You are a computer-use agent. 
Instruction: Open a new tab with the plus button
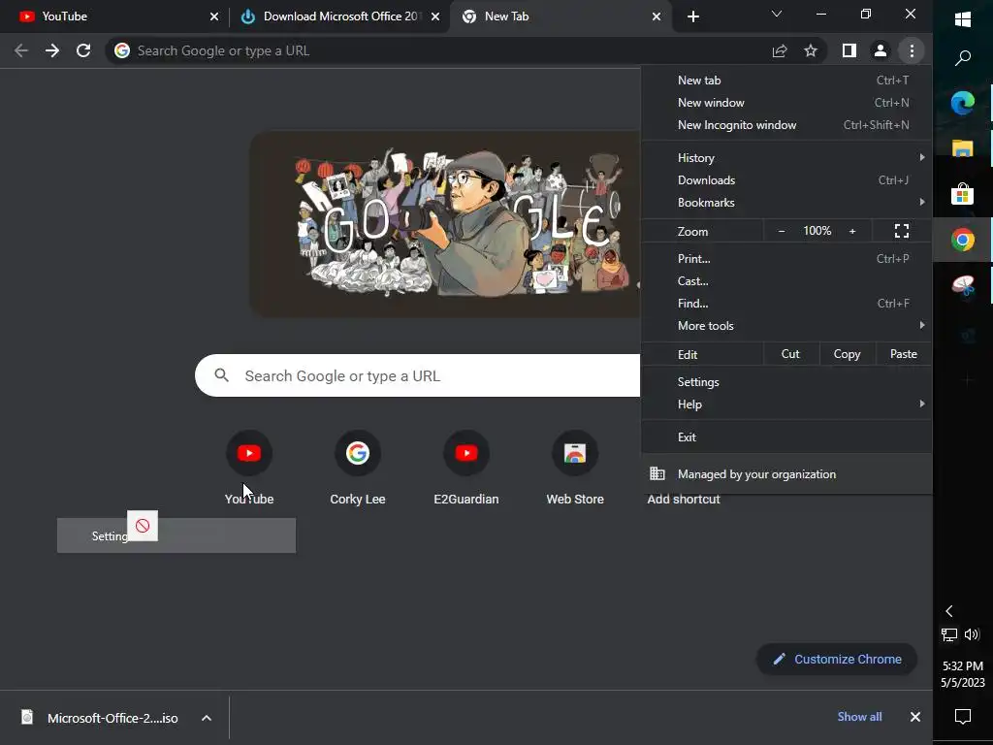(x=693, y=16)
